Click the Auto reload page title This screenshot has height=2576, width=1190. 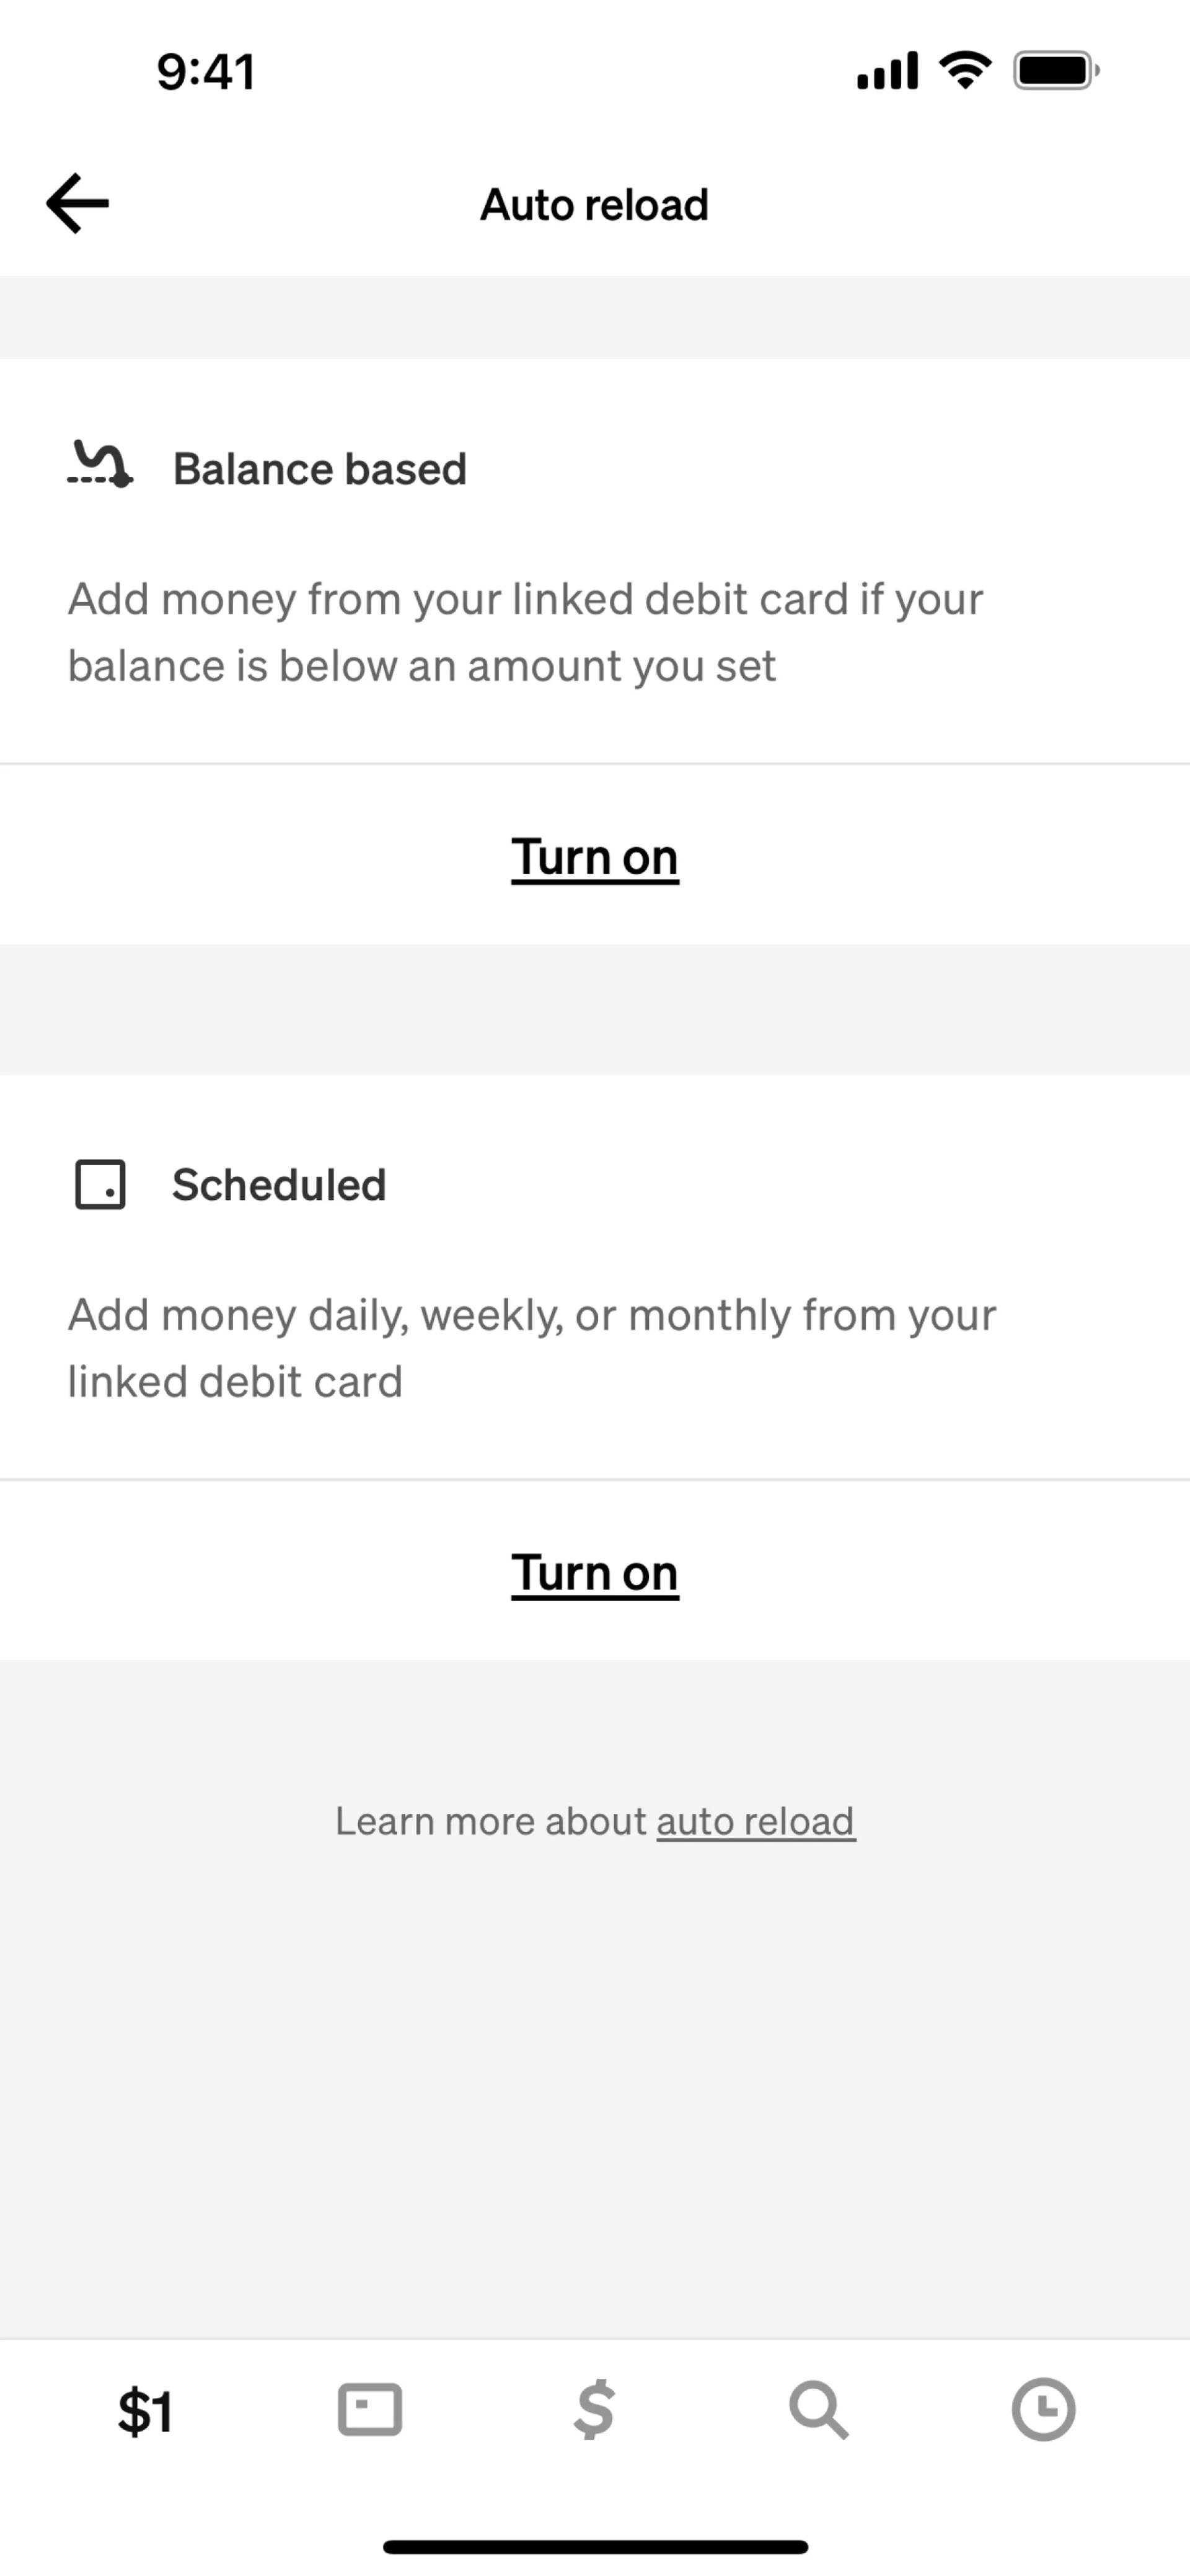click(594, 205)
